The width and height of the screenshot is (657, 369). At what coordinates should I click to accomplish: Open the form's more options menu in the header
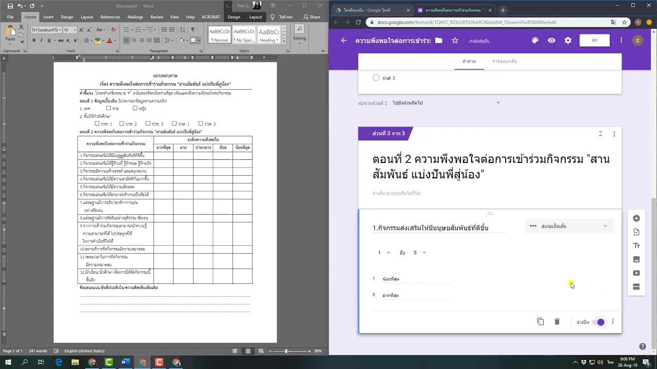621,40
